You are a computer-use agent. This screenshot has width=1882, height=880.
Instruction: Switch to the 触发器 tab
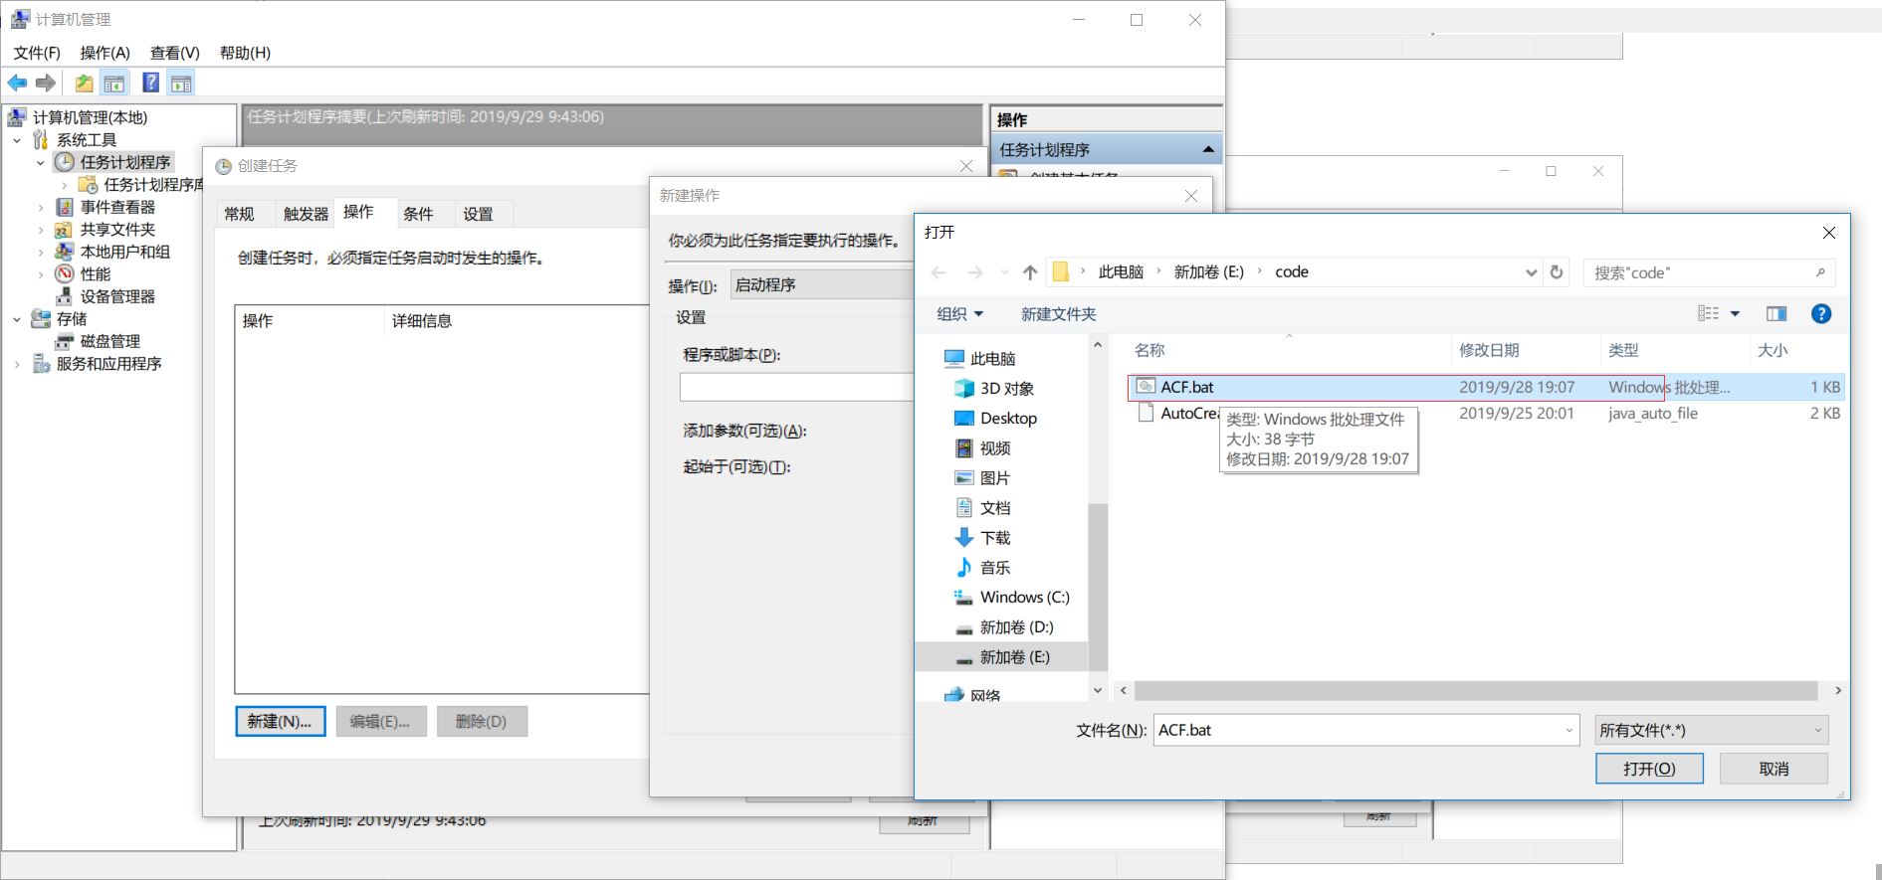pos(306,214)
